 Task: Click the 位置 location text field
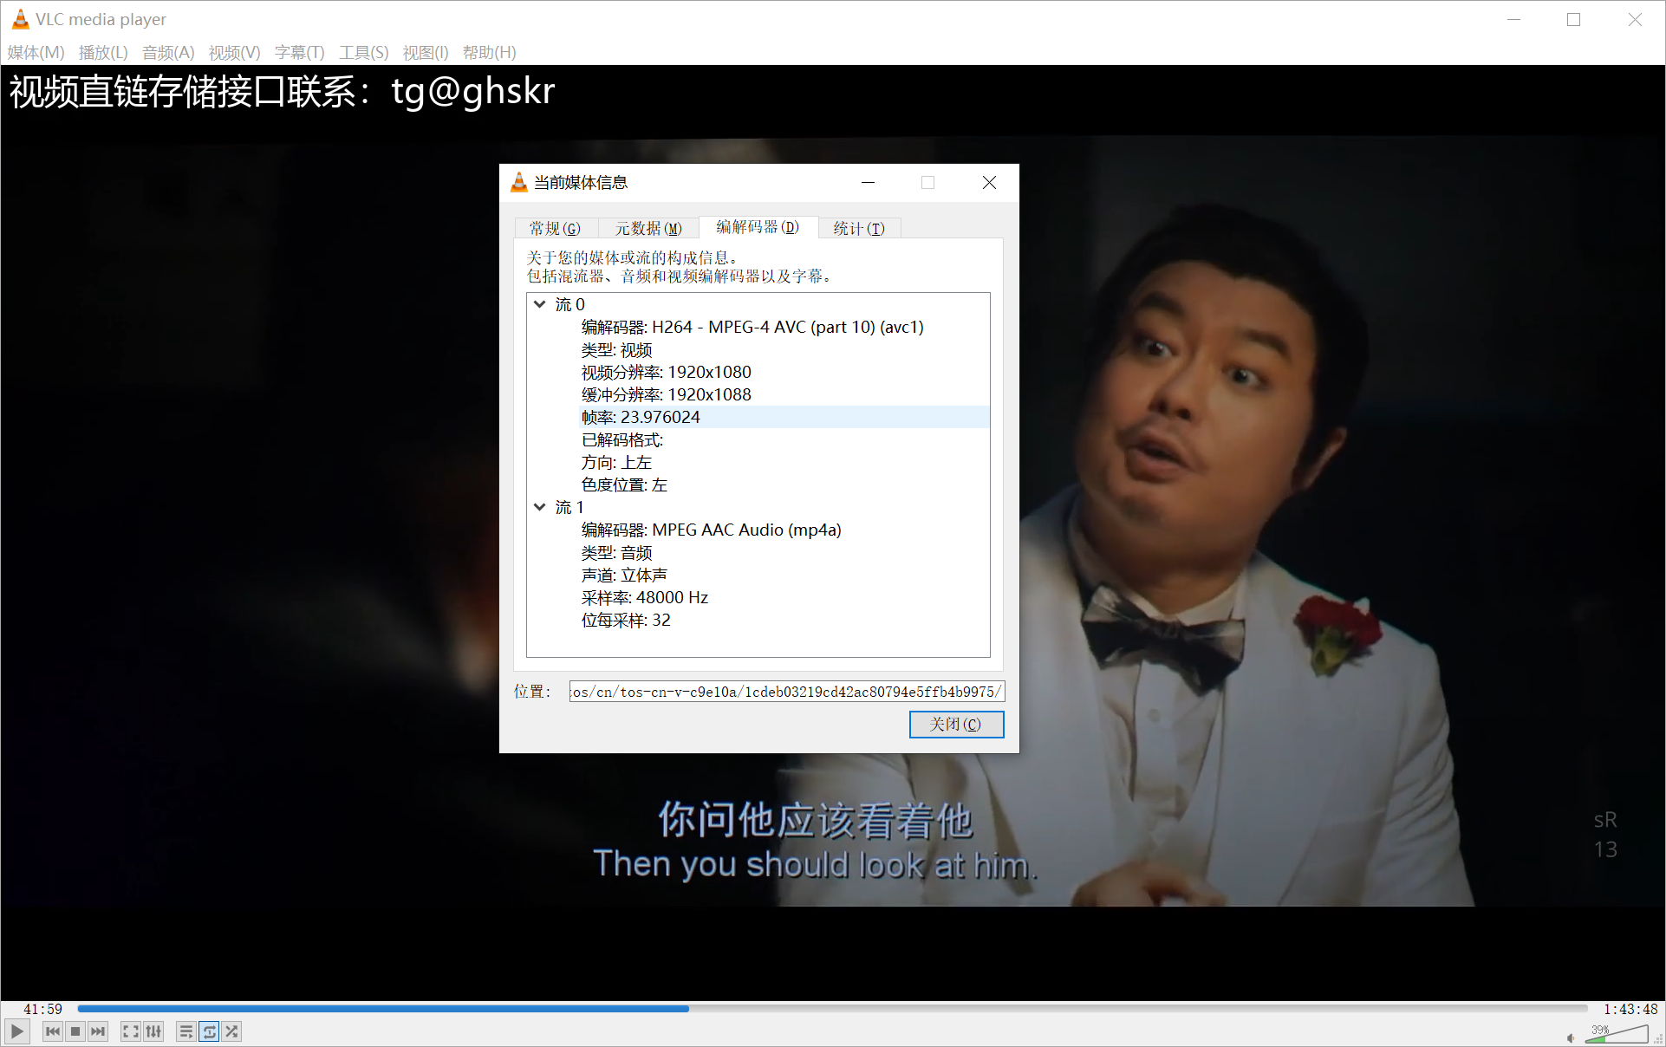[786, 692]
